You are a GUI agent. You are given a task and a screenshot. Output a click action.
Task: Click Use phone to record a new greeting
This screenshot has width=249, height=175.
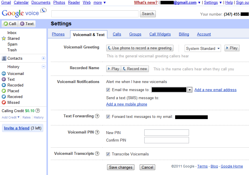140,48
